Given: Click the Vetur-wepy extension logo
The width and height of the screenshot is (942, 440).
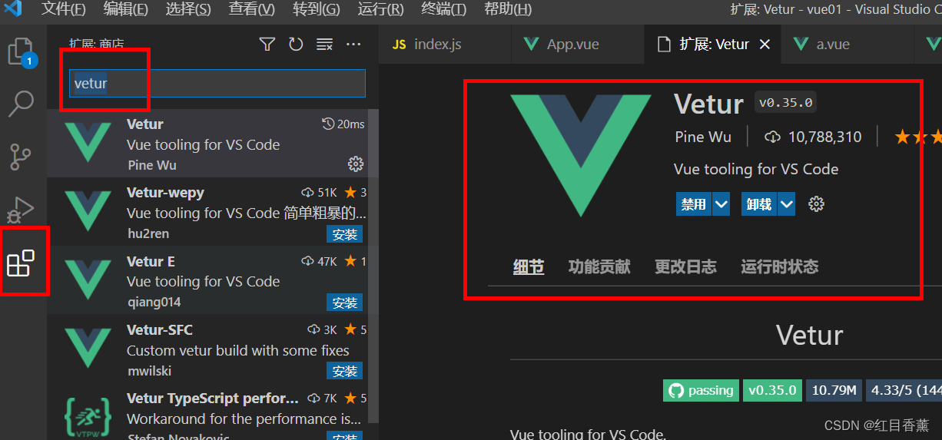Looking at the screenshot, I should click(88, 212).
